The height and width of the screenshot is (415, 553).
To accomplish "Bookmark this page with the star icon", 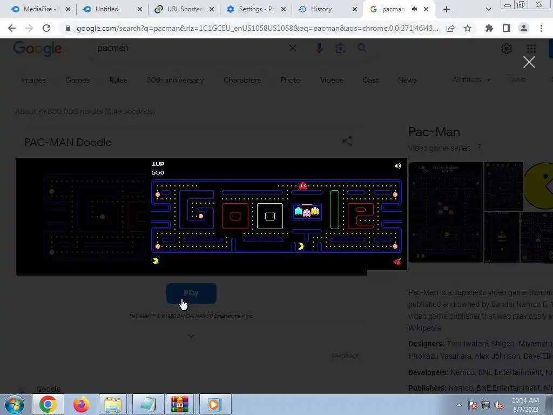I will pyautogui.click(x=468, y=28).
